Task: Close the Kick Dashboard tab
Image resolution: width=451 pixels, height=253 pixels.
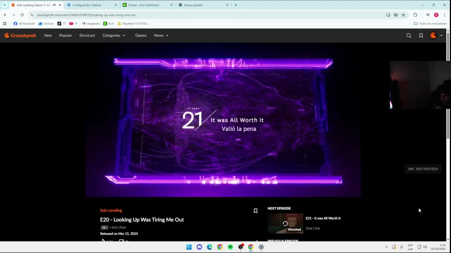Action: pyautogui.click(x=171, y=5)
